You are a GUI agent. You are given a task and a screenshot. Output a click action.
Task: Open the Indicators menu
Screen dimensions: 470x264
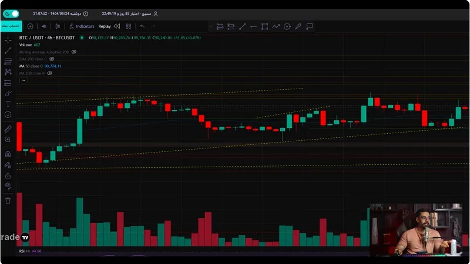click(81, 26)
